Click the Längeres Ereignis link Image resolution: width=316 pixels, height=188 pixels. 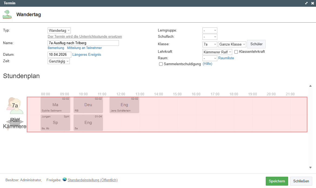(x=87, y=55)
